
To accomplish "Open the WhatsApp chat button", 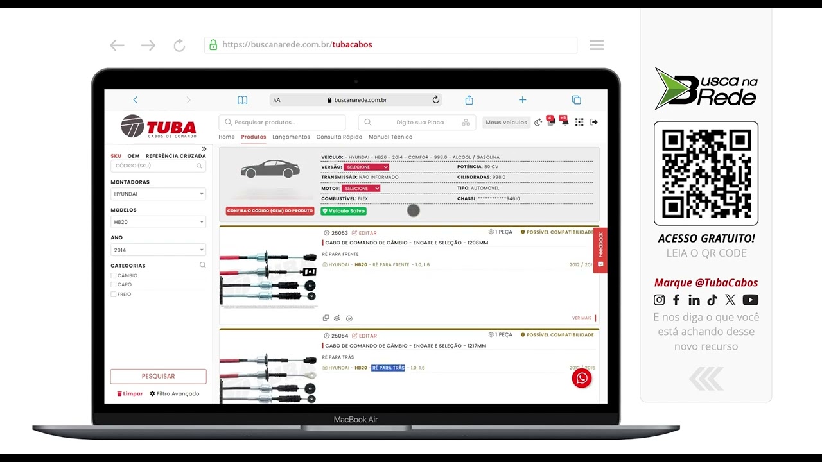I will click(582, 378).
